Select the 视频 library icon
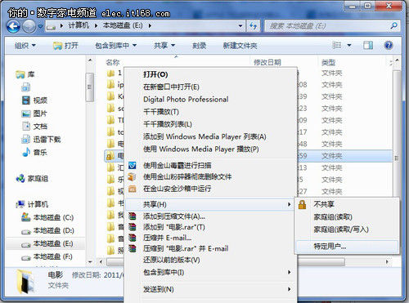This screenshot has height=303, width=409. [26, 100]
